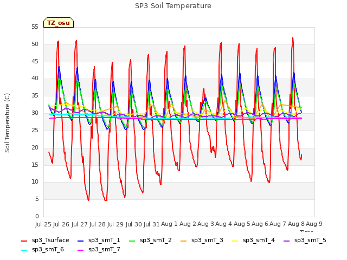Click the 10 y-axis tick label
Screen dimensions: 347x260
click(35, 182)
